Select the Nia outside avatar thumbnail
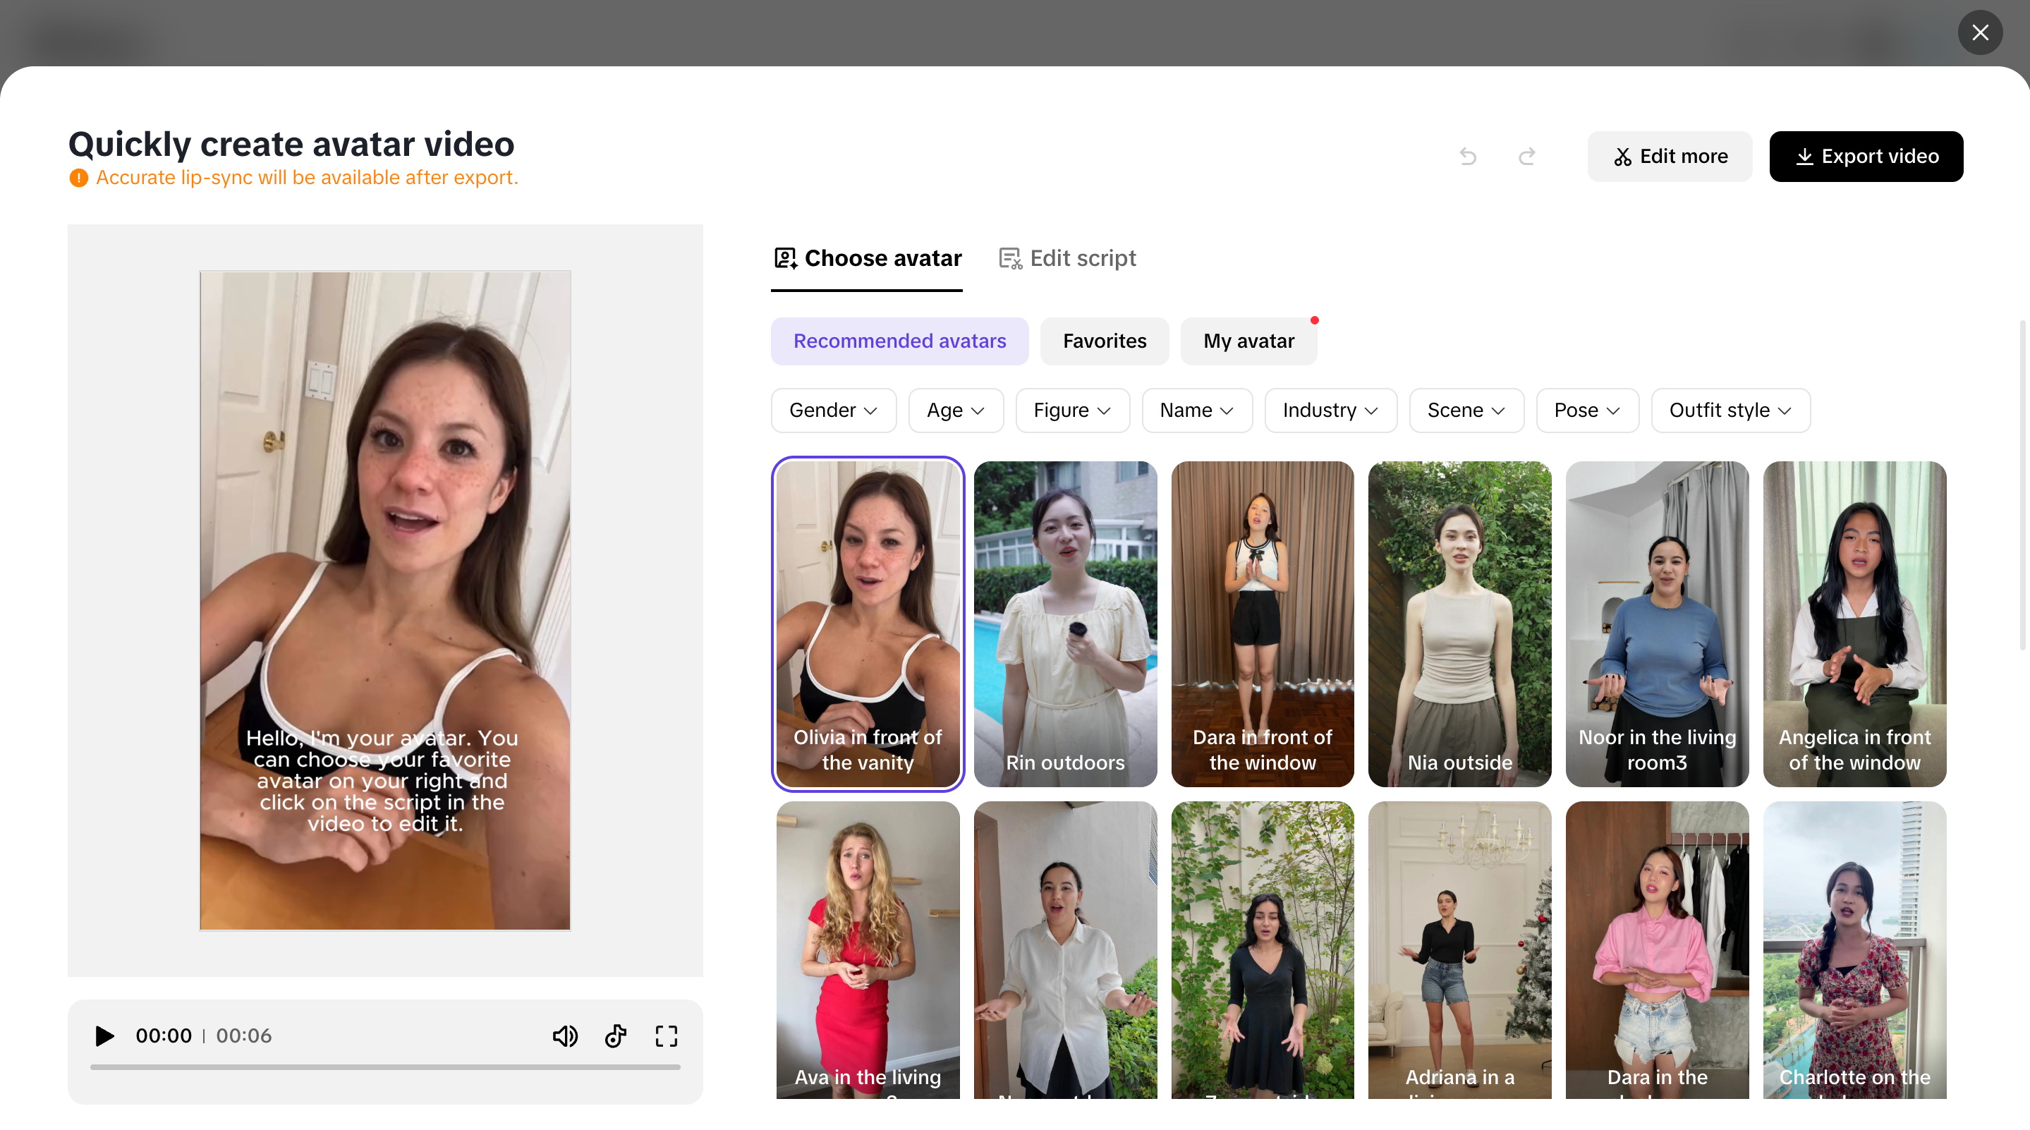2030x1130 pixels. coord(1459,623)
